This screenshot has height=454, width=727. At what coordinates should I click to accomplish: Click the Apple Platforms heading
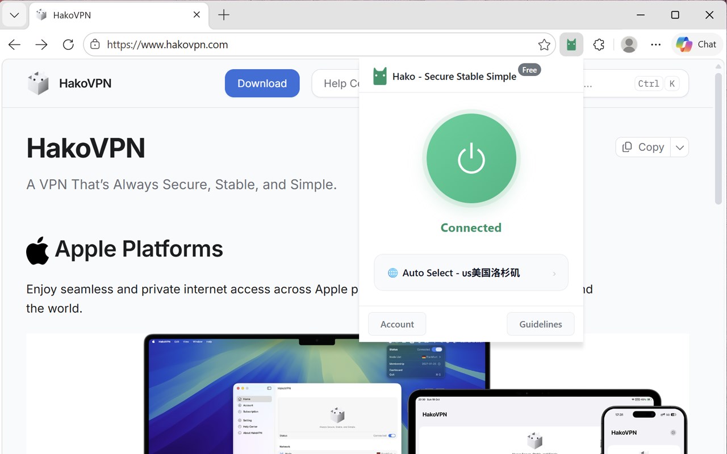(x=139, y=249)
